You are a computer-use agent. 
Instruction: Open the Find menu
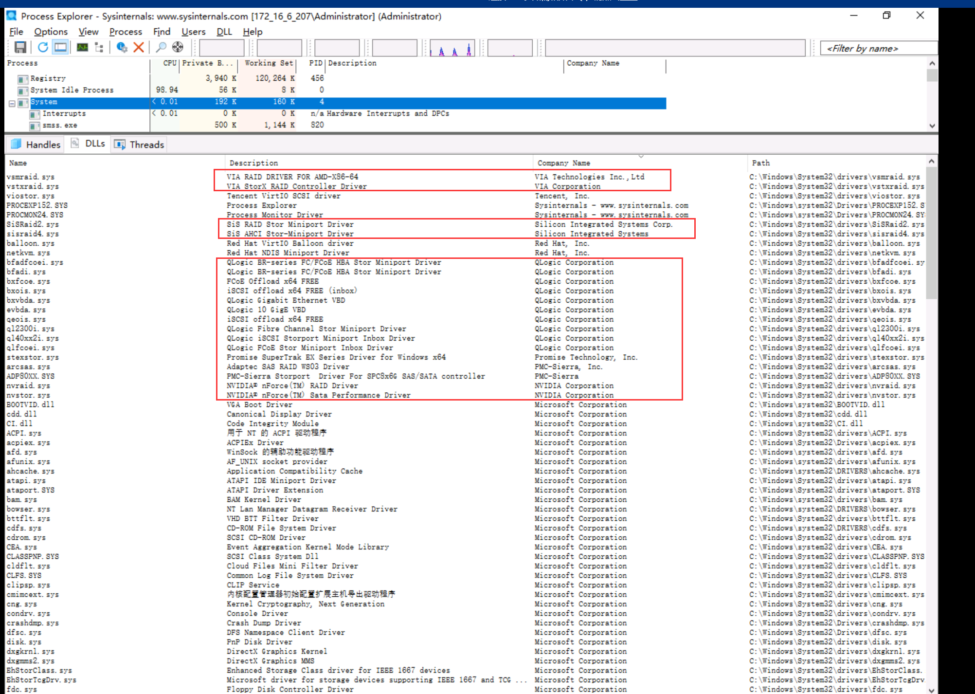(x=162, y=32)
